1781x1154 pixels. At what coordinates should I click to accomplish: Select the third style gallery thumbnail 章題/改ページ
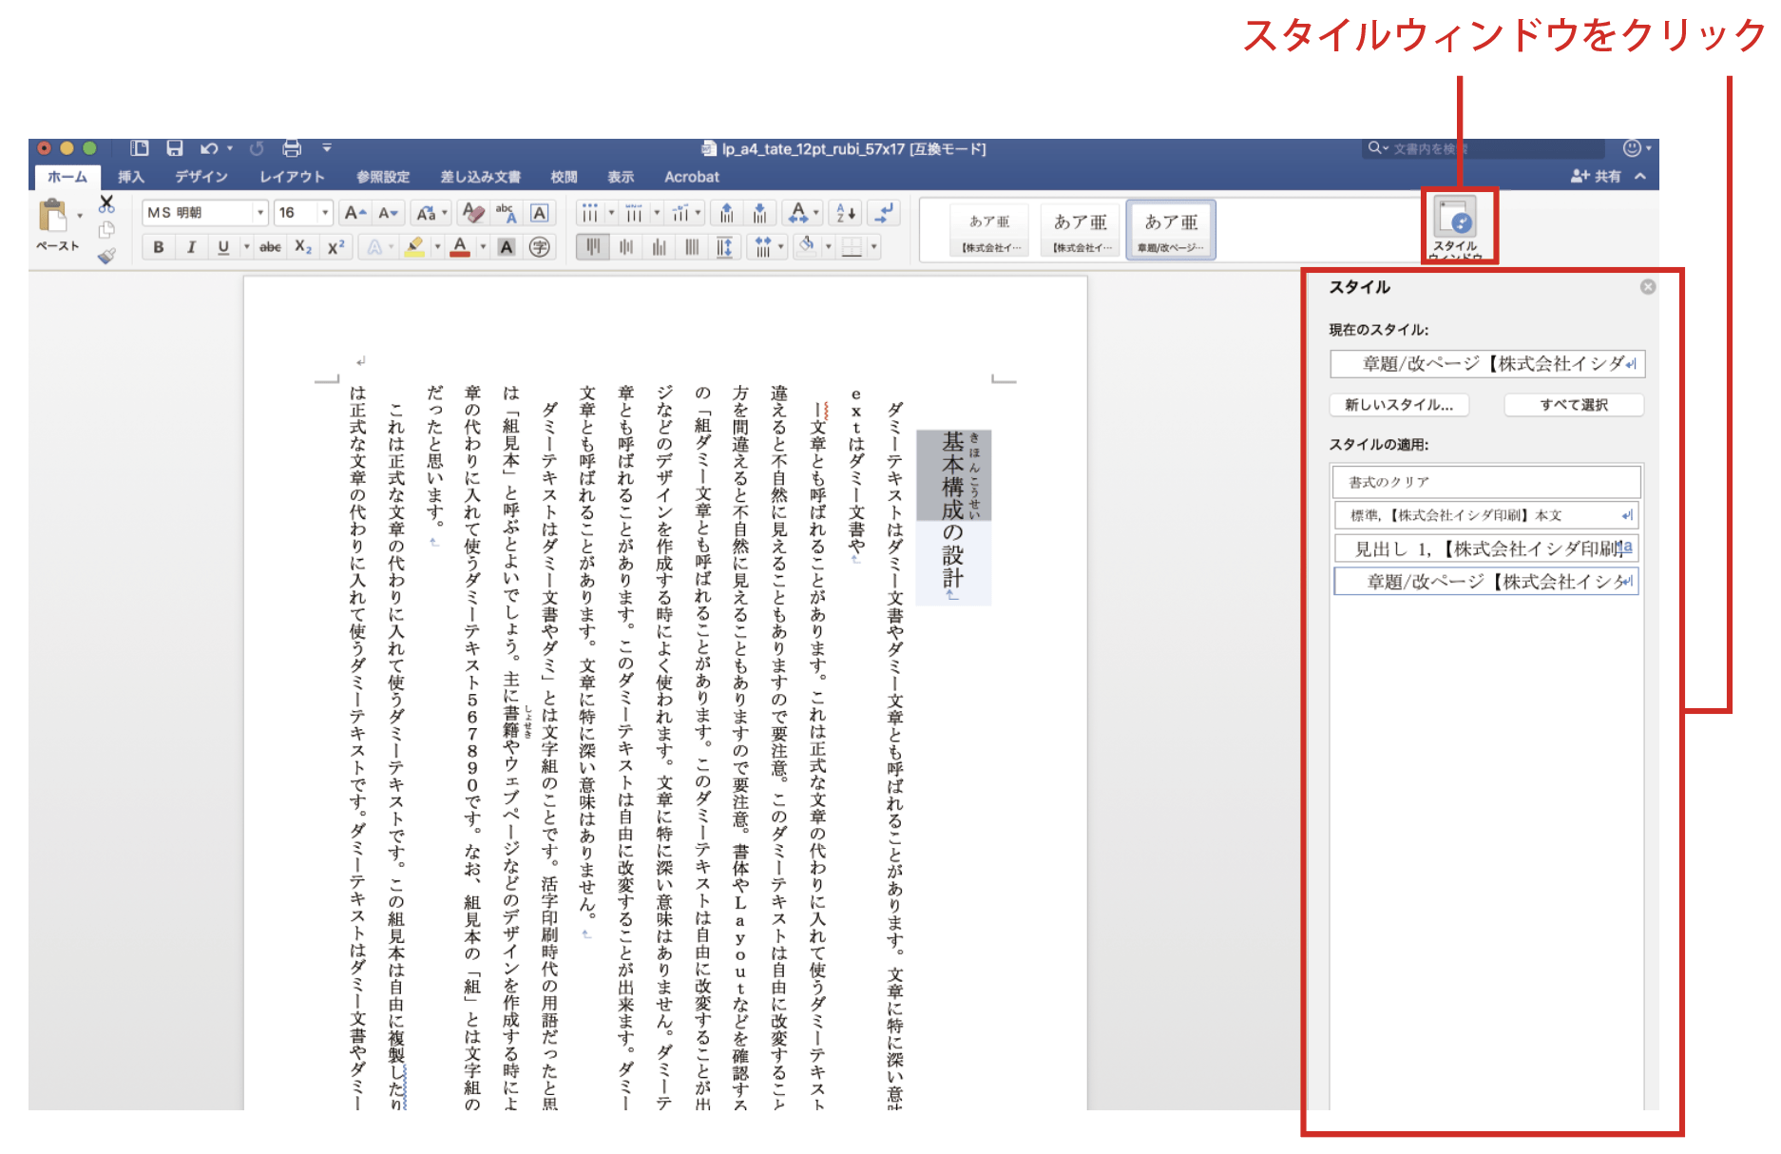[1171, 229]
